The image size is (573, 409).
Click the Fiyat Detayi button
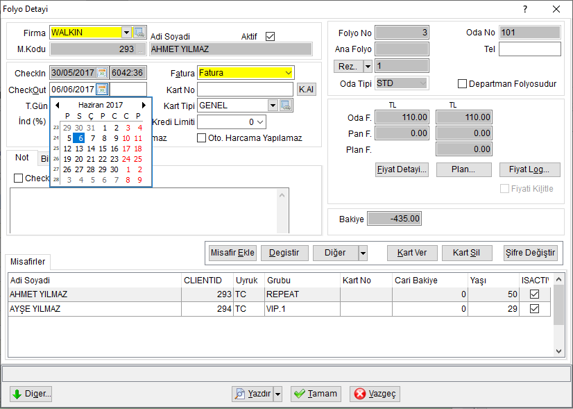coord(402,169)
